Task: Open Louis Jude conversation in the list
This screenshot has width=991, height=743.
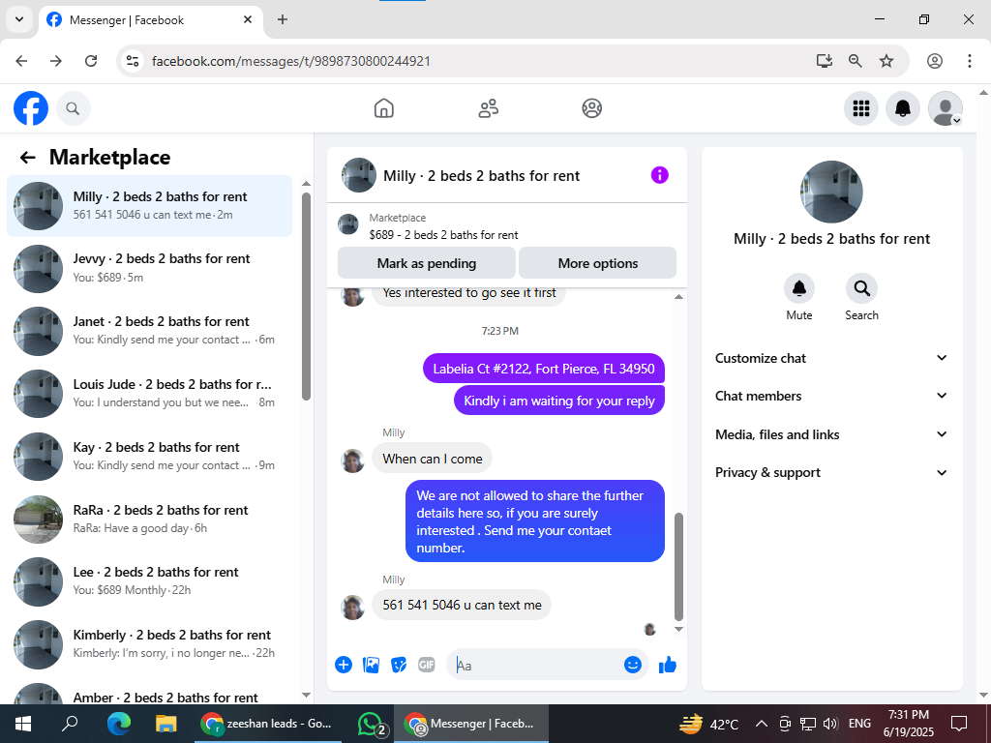Action: pos(150,394)
